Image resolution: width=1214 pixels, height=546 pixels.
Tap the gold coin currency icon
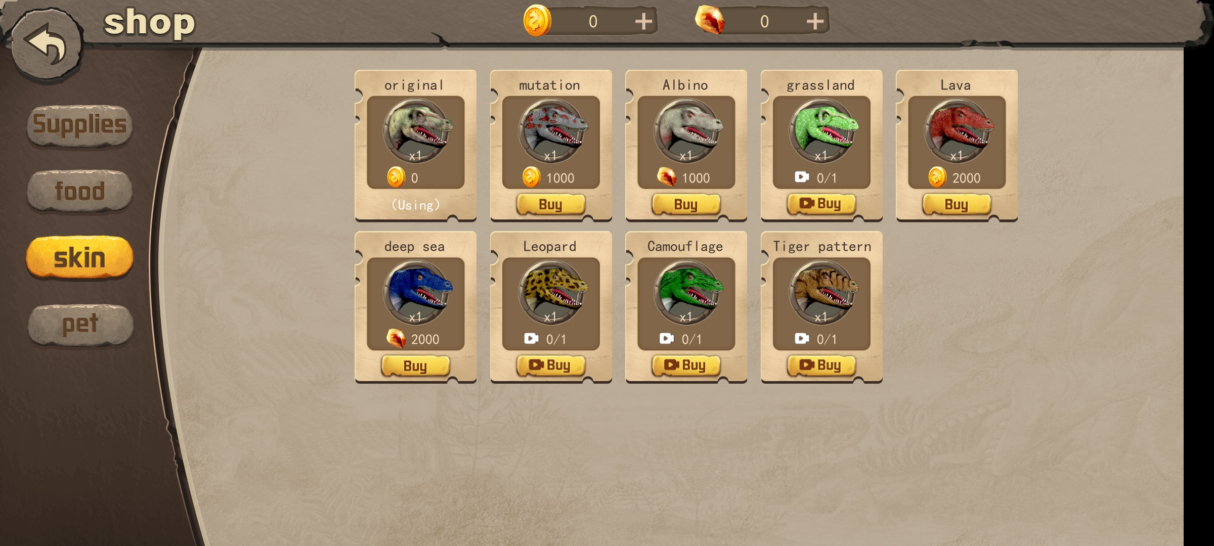coord(537,21)
